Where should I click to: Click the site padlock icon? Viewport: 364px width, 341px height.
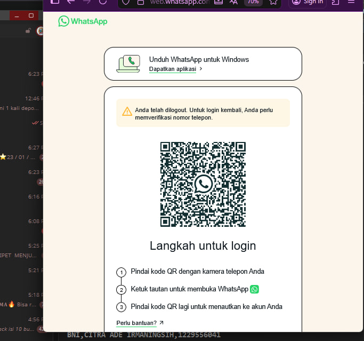(141, 2)
